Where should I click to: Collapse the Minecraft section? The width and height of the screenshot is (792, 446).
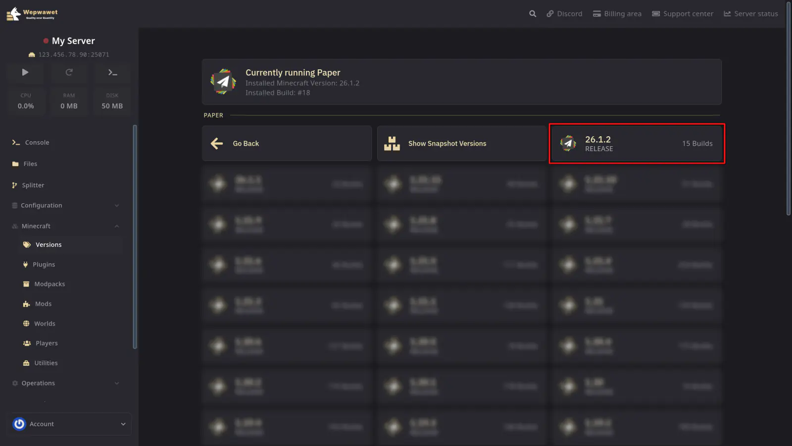tap(117, 226)
